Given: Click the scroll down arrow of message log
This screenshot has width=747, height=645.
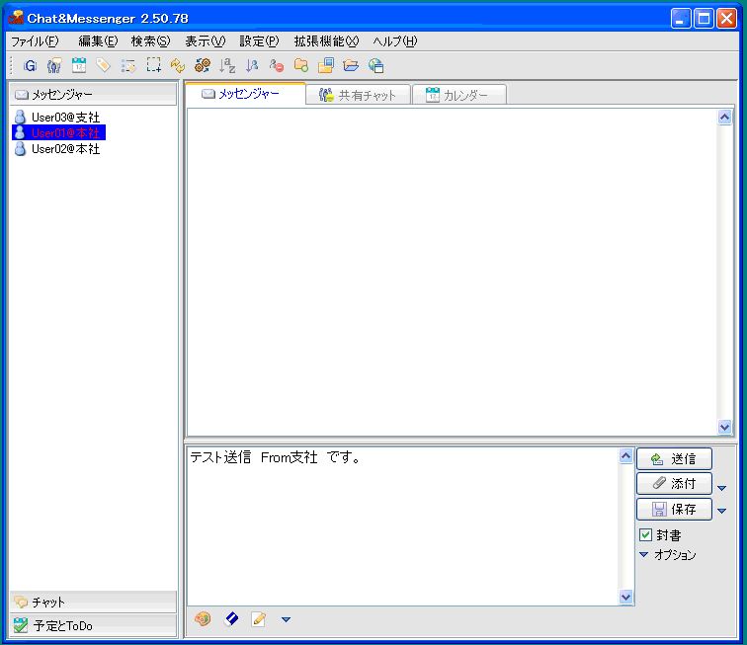Looking at the screenshot, I should [724, 427].
